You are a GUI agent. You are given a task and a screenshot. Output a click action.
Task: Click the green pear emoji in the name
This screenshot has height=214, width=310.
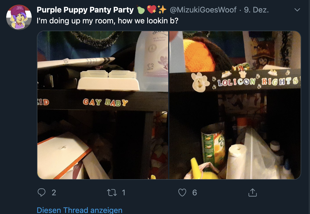(x=141, y=10)
